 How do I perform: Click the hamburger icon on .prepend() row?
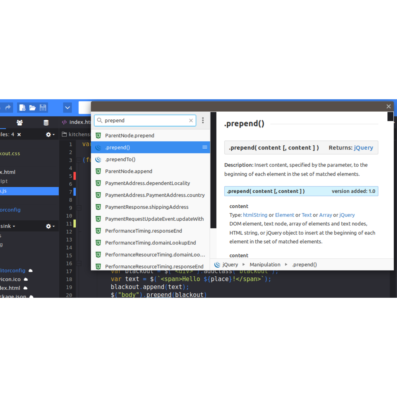205,147
